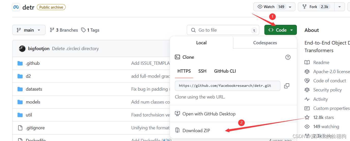
Task: Click the watching eye icon
Action: point(307,127)
